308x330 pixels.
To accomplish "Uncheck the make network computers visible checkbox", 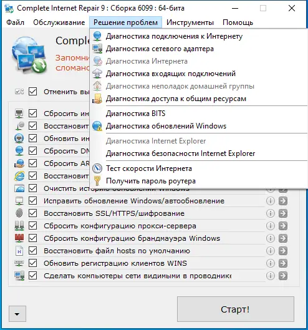I will click(x=33, y=276).
